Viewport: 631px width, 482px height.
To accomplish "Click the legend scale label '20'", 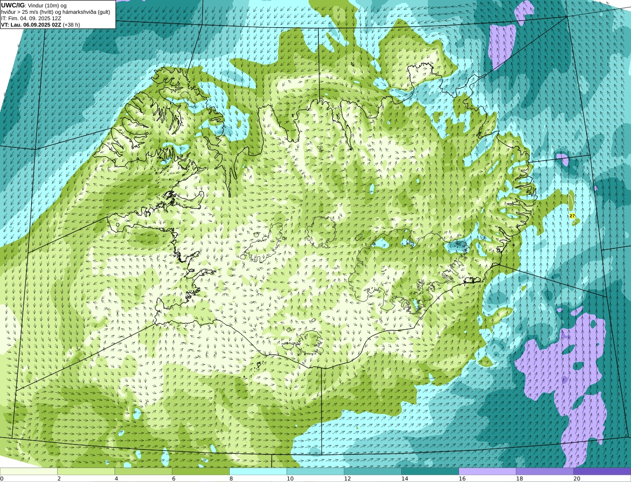I will [x=577, y=479].
